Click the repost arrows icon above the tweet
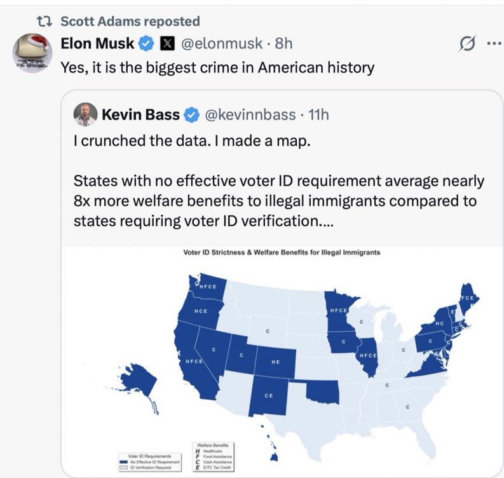Viewport: 504px width, 478px height. (45, 22)
